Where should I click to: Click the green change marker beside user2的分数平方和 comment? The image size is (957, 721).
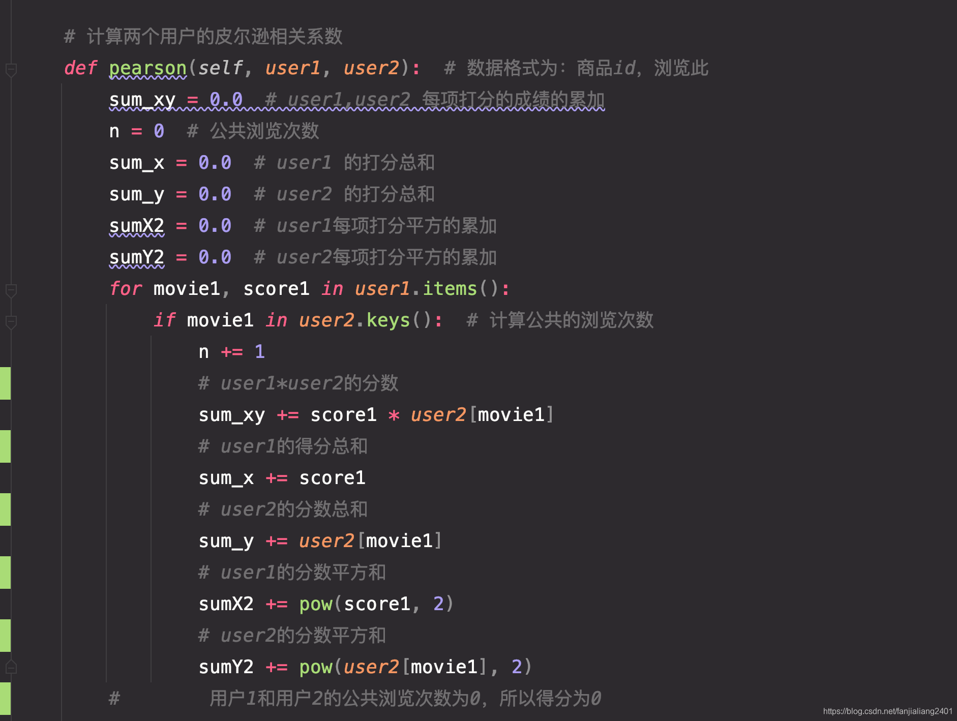(5, 636)
